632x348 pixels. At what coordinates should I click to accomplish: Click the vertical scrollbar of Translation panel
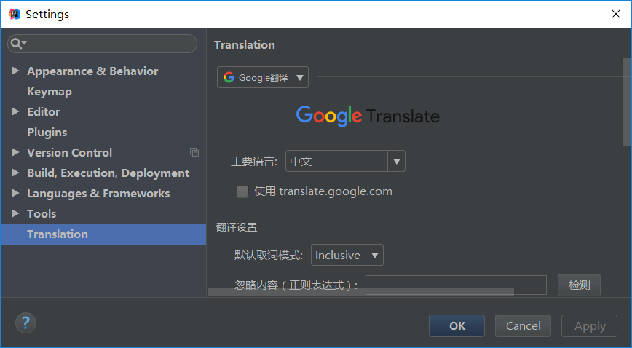[x=626, y=103]
